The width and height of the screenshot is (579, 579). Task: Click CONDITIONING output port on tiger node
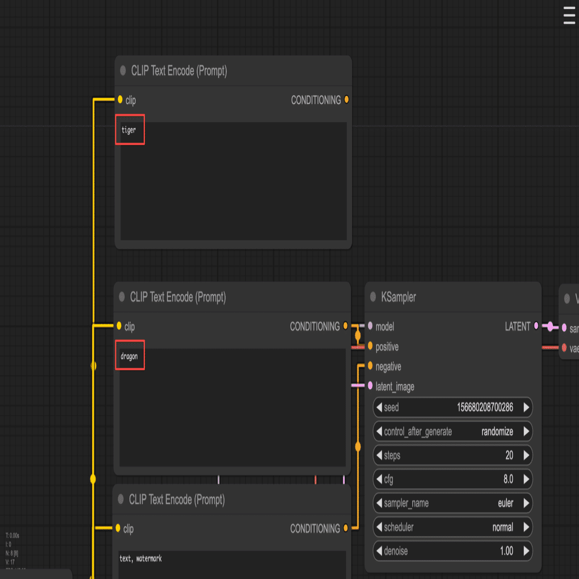click(x=346, y=99)
